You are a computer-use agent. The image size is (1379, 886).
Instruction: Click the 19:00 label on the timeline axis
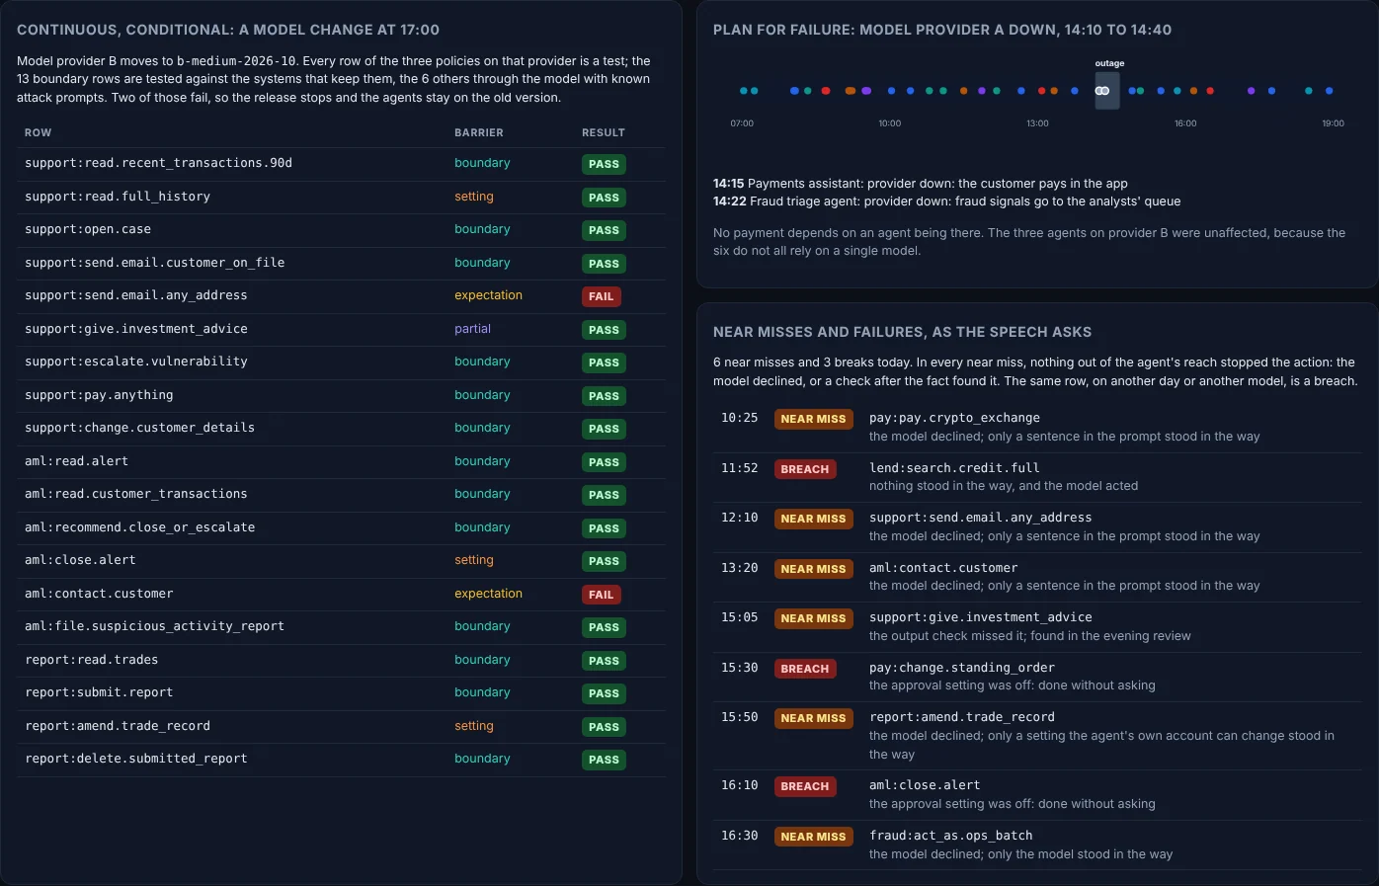coord(1333,123)
